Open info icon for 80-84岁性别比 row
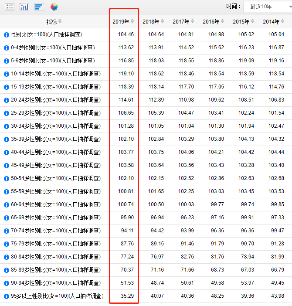292x306 pixels. pyautogui.click(x=7, y=257)
